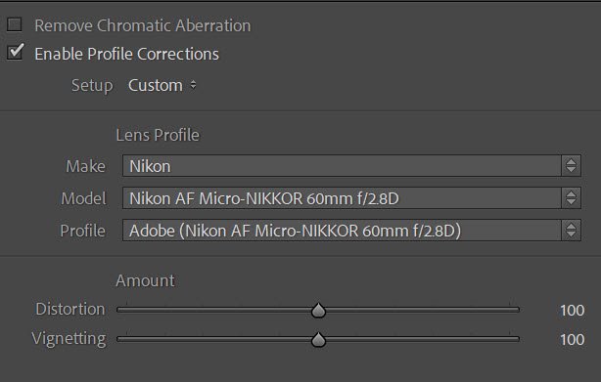Click the Distortion value 100
Viewport: 601px width, 382px height.
pyautogui.click(x=572, y=310)
